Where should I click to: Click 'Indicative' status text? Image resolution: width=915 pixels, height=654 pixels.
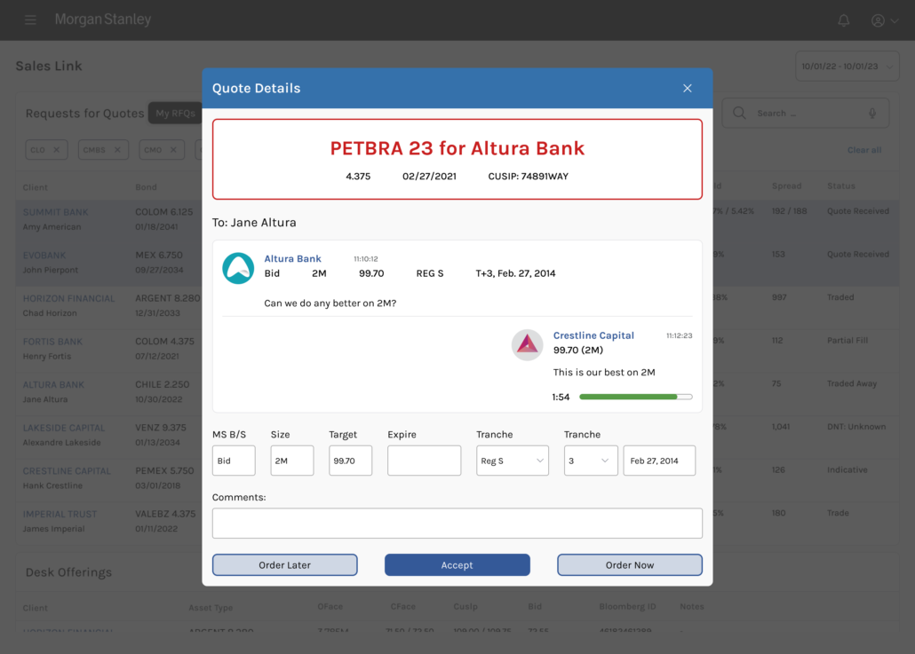point(847,469)
